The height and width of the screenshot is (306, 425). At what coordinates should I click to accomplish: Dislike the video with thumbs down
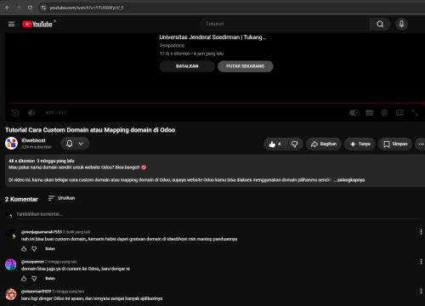click(x=295, y=144)
